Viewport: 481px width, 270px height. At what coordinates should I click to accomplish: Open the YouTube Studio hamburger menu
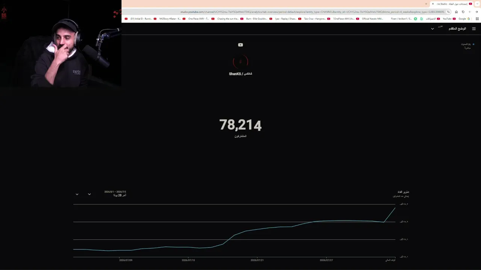473,28
